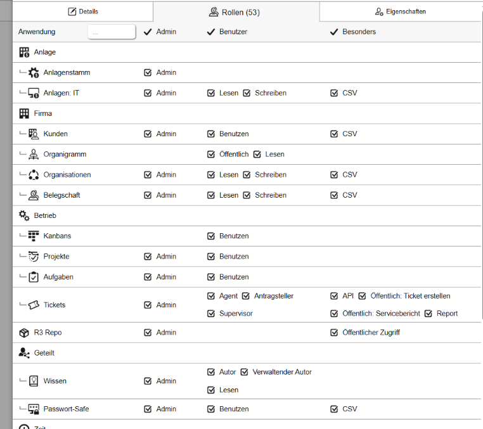
Task: Click the Passwort-Safe icon
Action: [34, 409]
